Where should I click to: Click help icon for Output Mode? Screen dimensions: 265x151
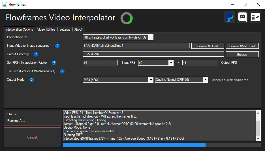coord(32,80)
